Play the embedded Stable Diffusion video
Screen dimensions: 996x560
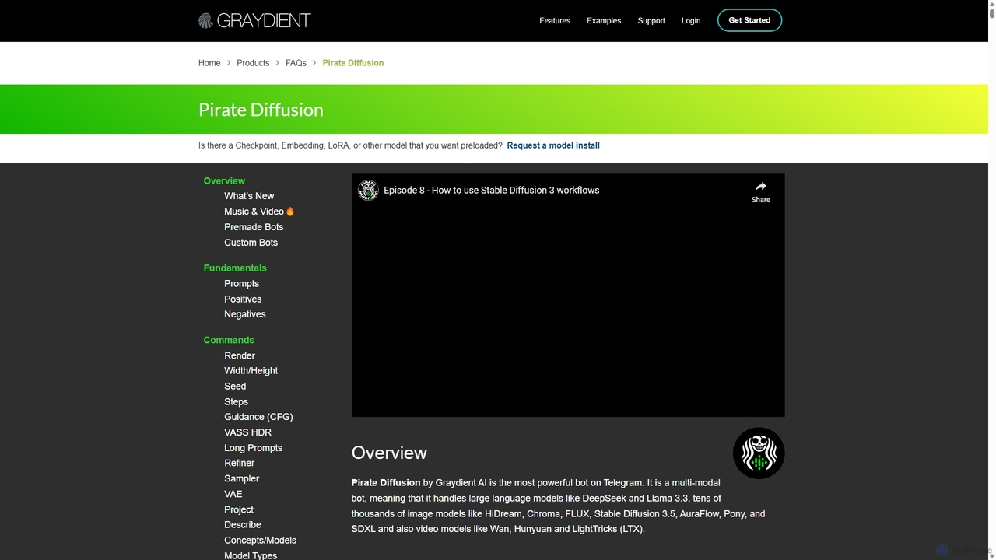pos(568,296)
